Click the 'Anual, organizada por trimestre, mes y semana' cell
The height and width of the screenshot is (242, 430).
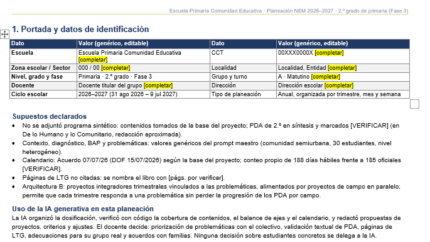coord(343,94)
